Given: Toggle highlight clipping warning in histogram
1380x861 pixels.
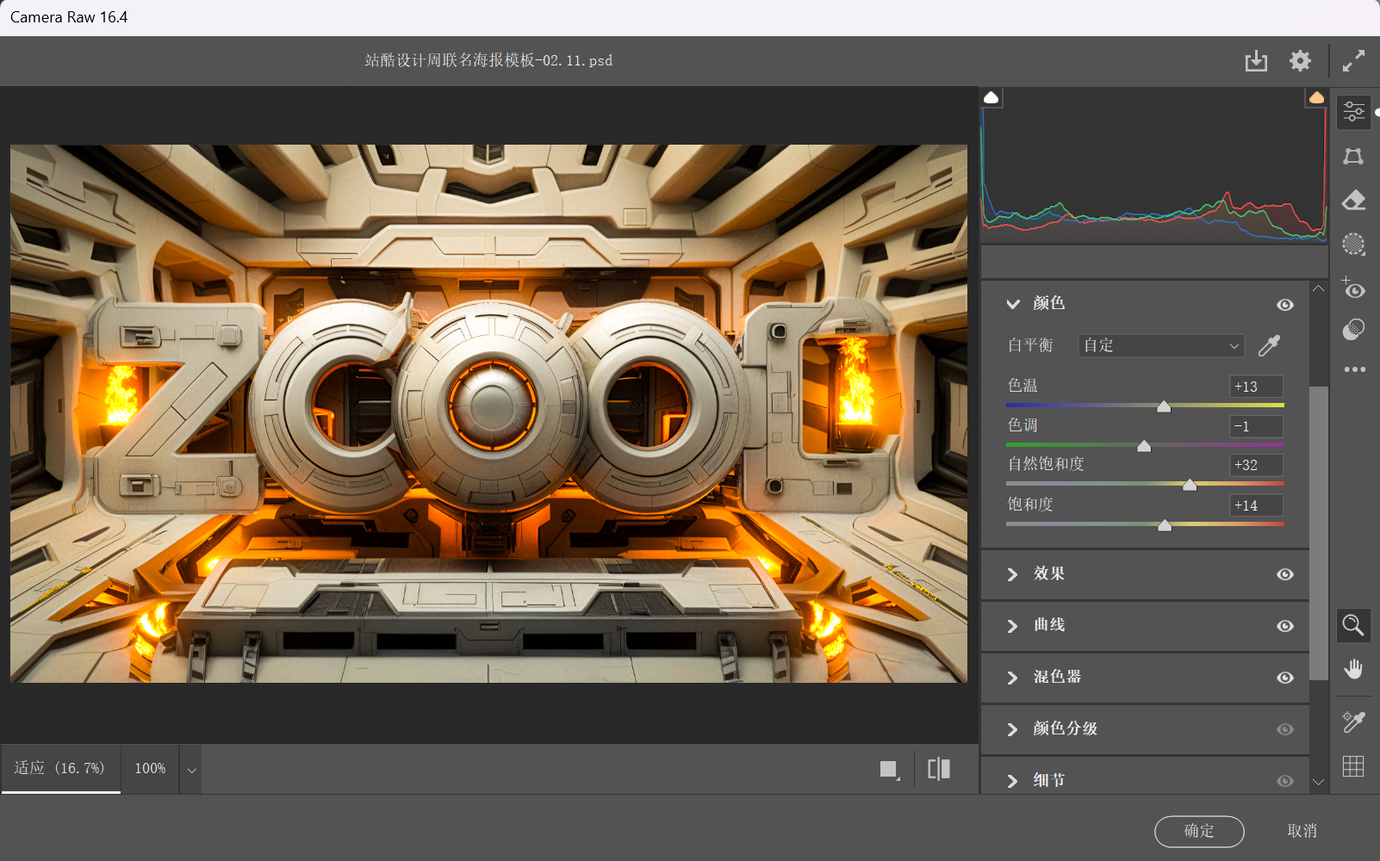Looking at the screenshot, I should coord(1316,97).
